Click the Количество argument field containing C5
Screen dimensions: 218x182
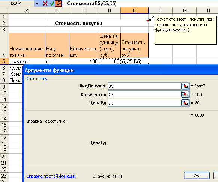(x=144, y=95)
